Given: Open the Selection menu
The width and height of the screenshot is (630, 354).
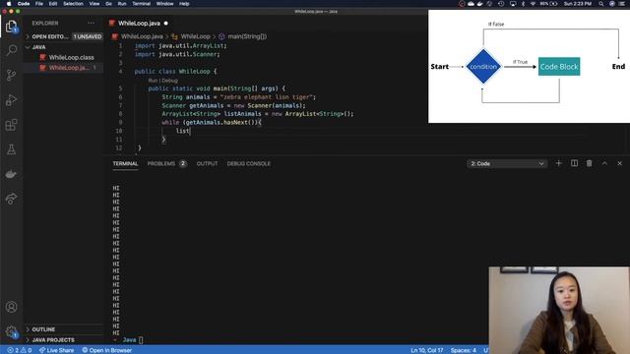Looking at the screenshot, I should click(73, 4).
